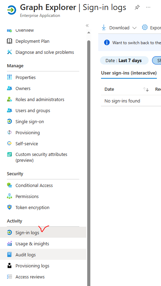This screenshot has height=286, width=161.
Task: Sort sign-ins by Date column arrows
Action: [x=146, y=89]
